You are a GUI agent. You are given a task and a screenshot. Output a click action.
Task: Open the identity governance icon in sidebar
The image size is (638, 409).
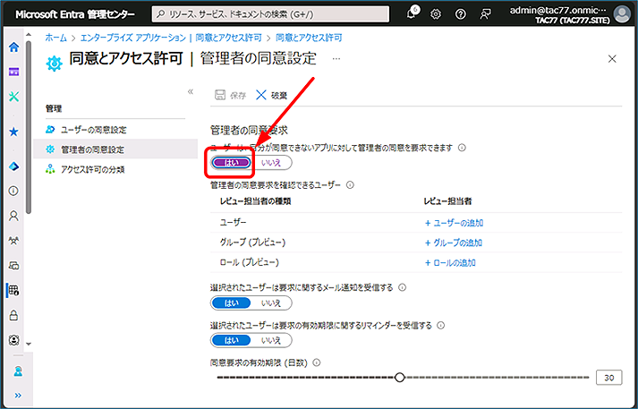(x=13, y=340)
